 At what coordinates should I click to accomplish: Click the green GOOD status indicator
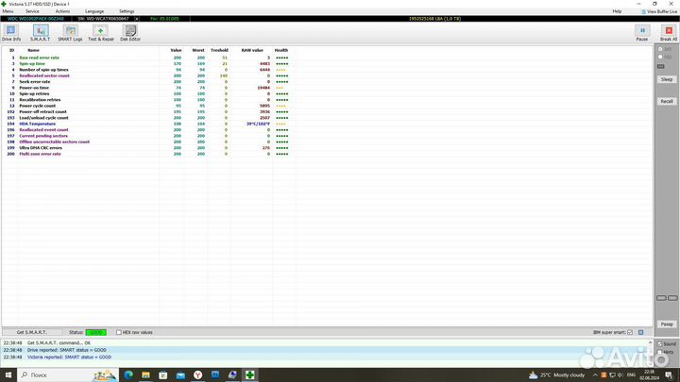point(95,332)
